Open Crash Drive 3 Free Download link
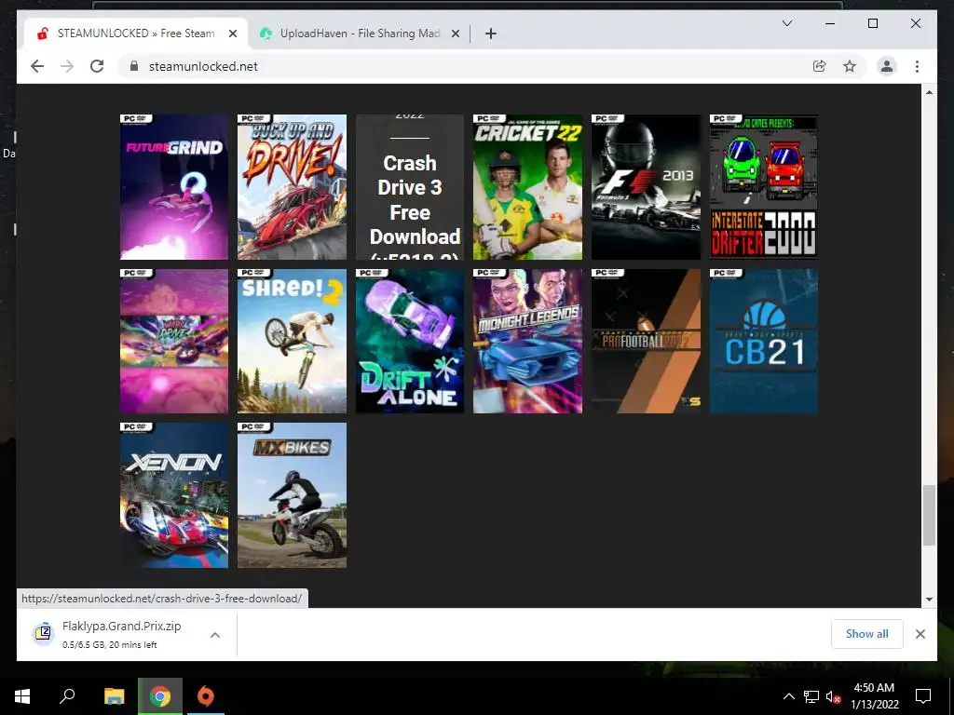954x715 pixels. 410,186
